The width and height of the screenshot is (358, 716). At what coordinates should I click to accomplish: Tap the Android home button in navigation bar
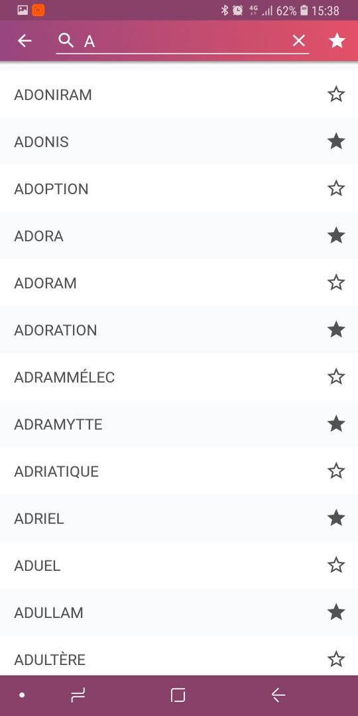point(178,695)
